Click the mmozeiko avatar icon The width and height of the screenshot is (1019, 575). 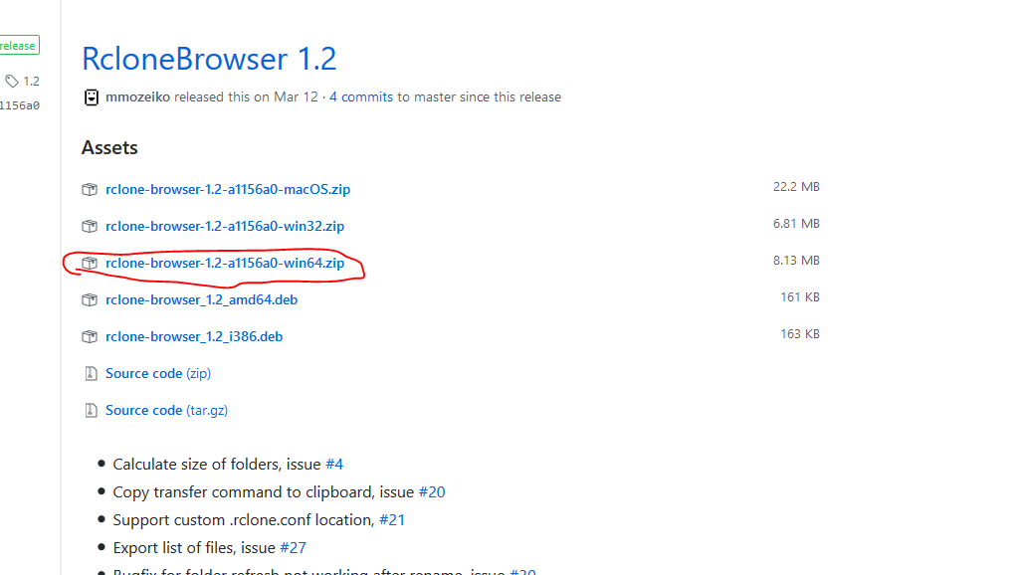coord(92,97)
